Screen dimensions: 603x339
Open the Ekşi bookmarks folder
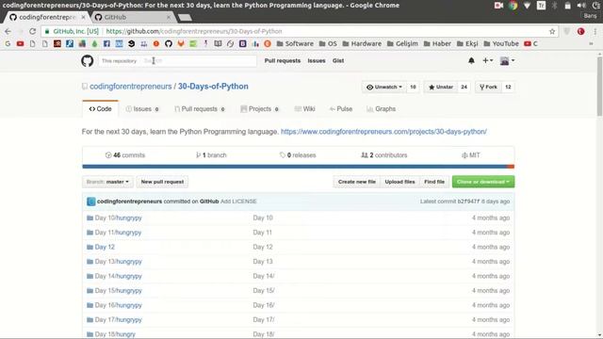[x=467, y=44]
